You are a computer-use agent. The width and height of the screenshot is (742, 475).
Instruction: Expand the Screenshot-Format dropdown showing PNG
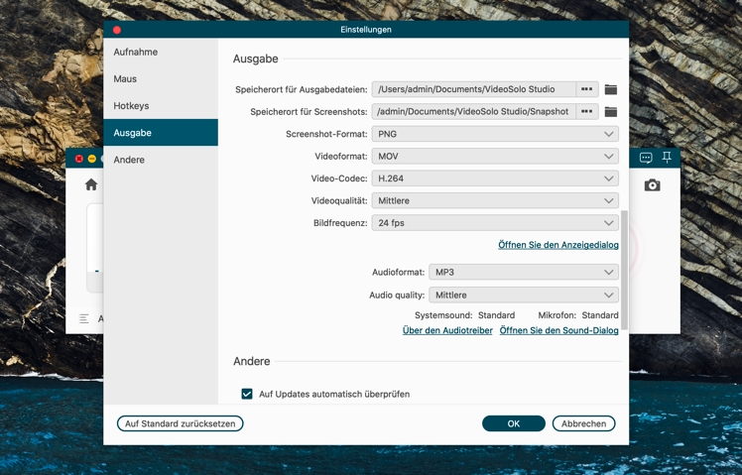point(494,134)
